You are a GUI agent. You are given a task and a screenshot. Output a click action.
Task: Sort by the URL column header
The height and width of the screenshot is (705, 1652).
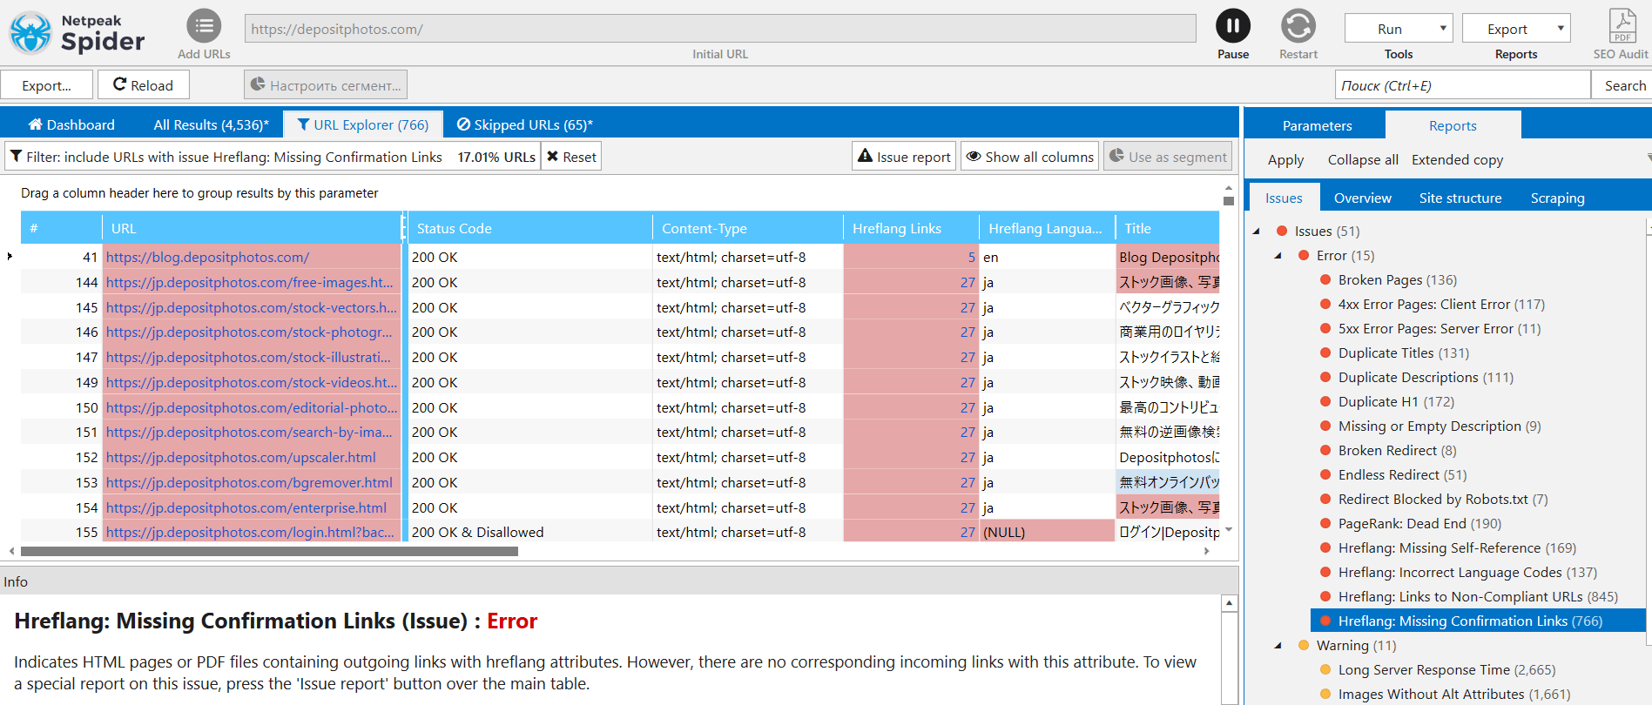click(x=252, y=228)
